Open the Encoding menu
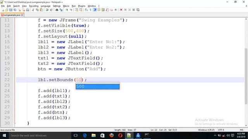 point(34,6)
